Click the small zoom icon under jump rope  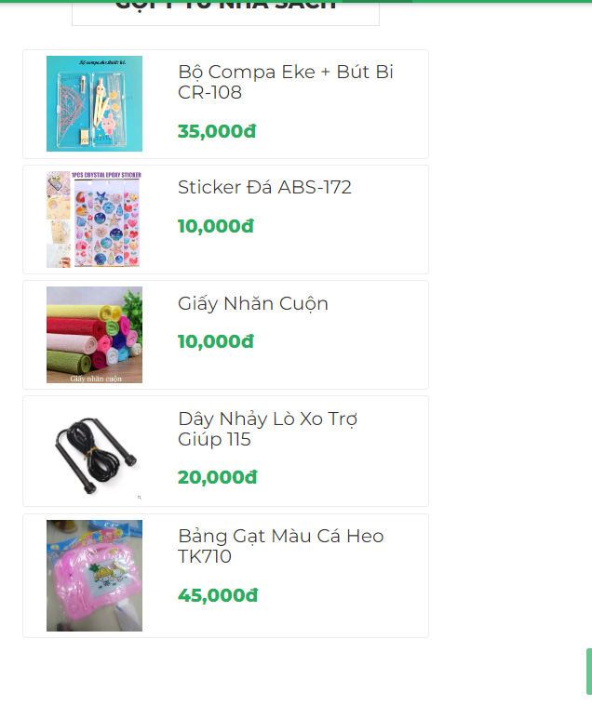point(139,498)
